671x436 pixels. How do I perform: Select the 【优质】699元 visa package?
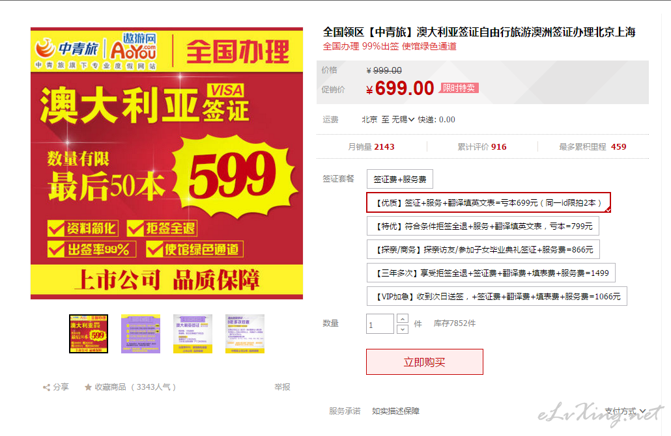489,202
